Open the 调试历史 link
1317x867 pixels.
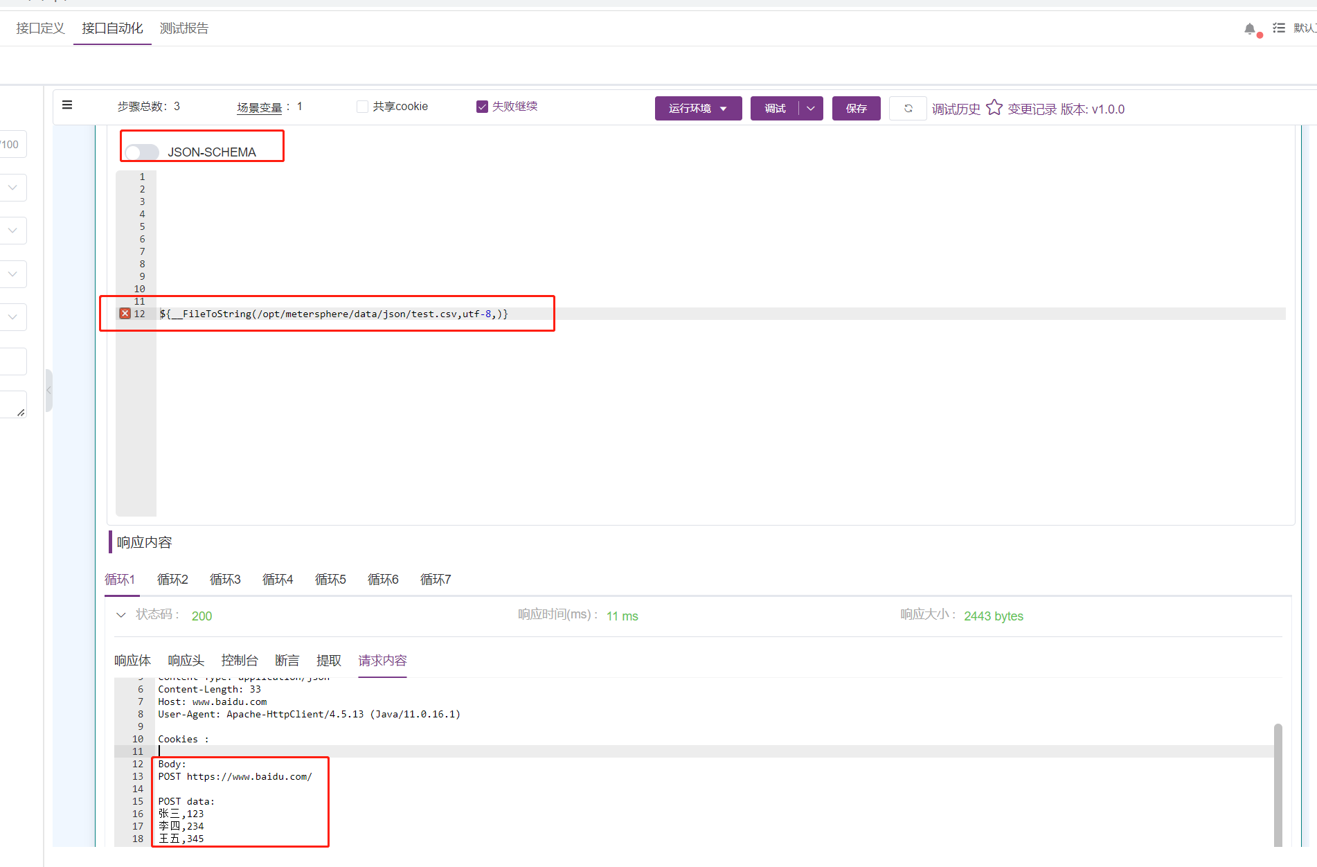pos(956,109)
